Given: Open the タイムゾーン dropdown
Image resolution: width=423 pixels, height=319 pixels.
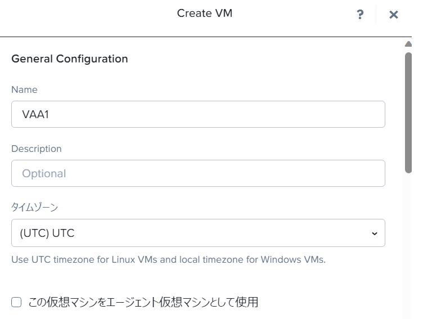Looking at the screenshot, I should tap(198, 233).
